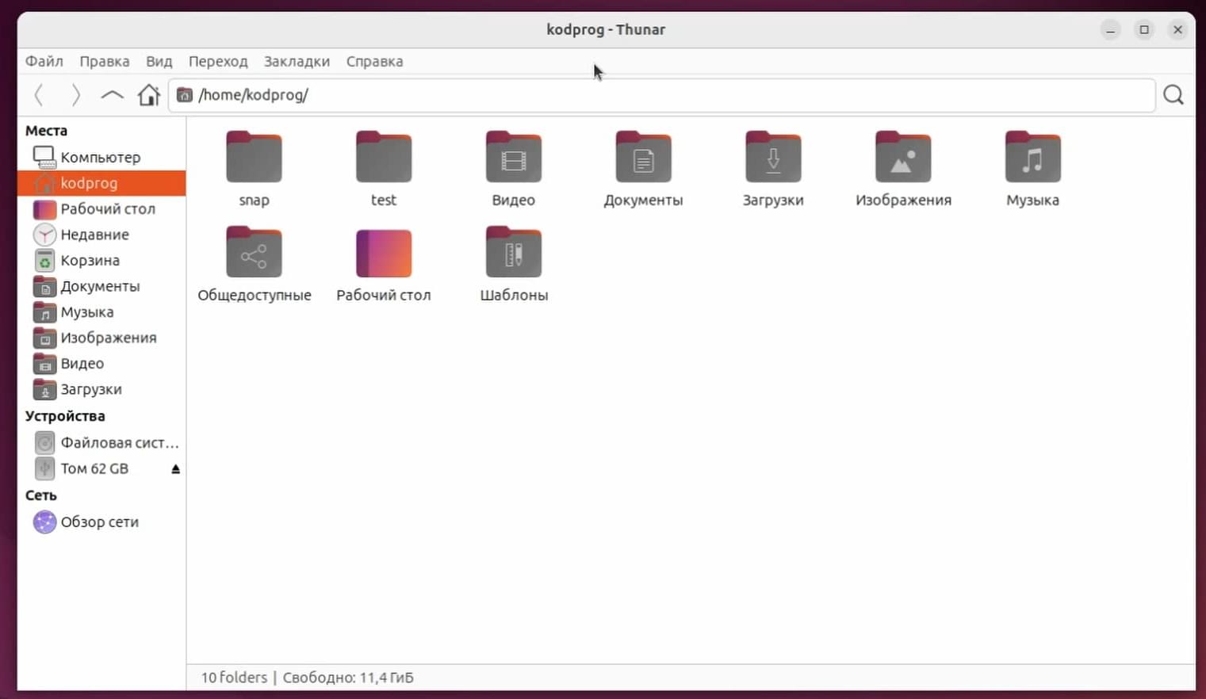The image size is (1206, 699).
Task: Open the Переход menu
Action: pos(218,61)
